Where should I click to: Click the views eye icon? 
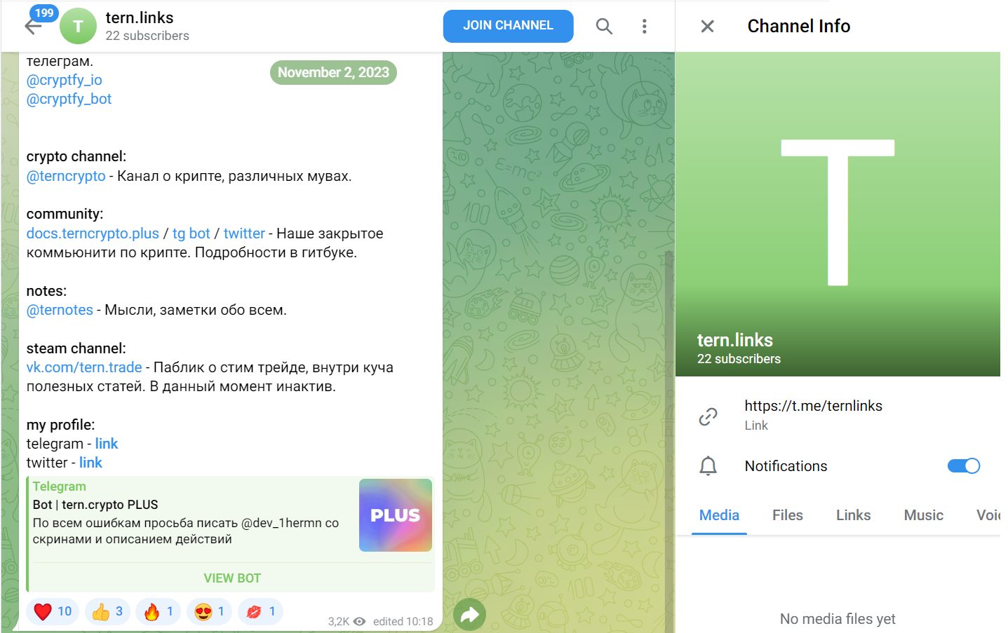[360, 621]
